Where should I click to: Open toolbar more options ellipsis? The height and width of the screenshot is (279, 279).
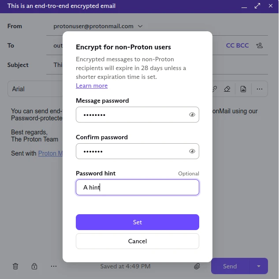click(260, 89)
